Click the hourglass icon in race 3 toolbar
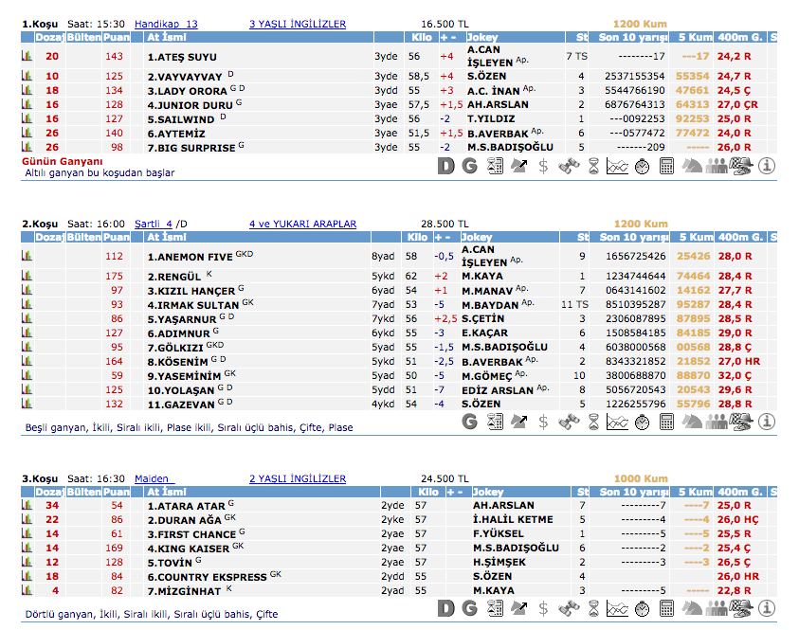The height and width of the screenshot is (630, 799). click(592, 607)
